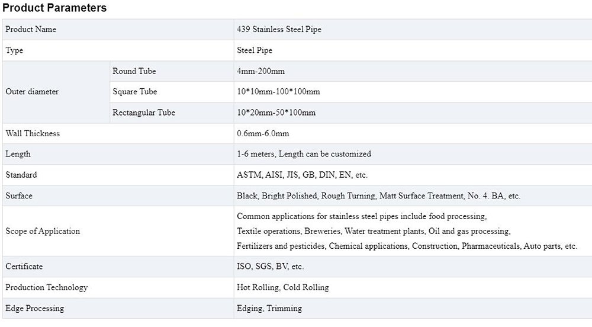Select the Scope of Application label

[43, 231]
